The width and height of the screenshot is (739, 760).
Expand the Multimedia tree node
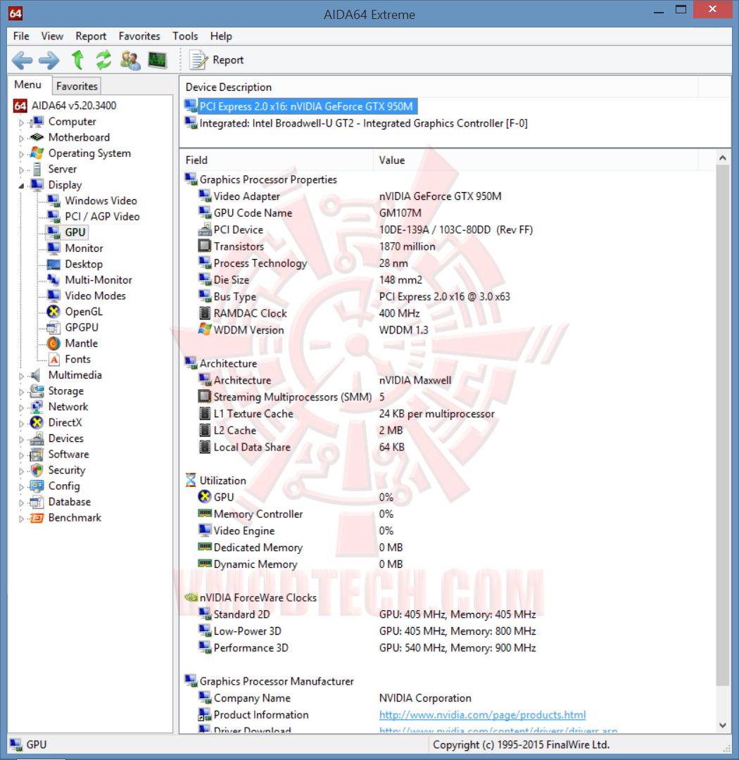click(21, 376)
